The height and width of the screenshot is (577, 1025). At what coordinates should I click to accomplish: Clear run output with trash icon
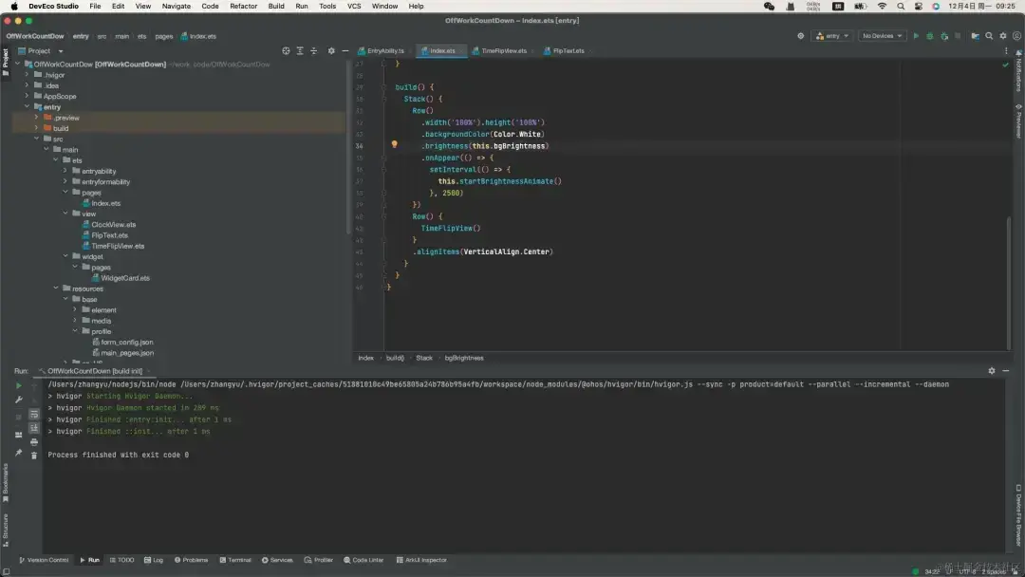click(x=34, y=456)
